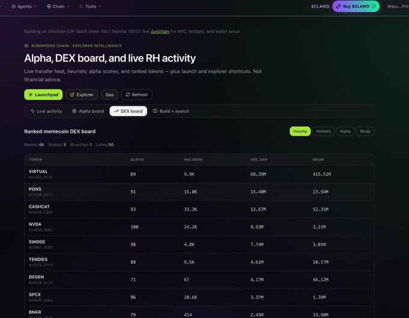409x318 pixels.
Task: Select the SWOGE token name
Action: tap(37, 242)
